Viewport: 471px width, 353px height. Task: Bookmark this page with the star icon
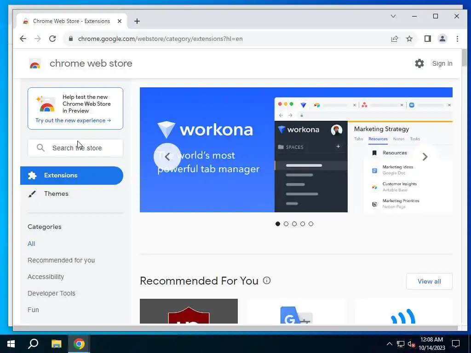coord(409,39)
